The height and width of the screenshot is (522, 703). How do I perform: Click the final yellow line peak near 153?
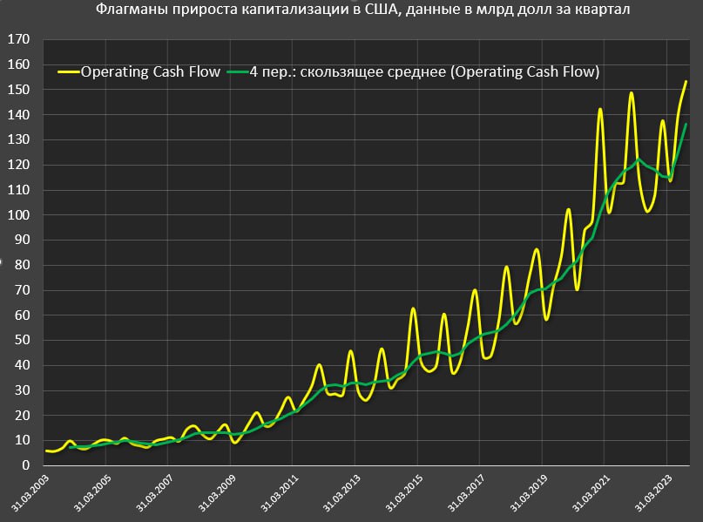coord(686,82)
